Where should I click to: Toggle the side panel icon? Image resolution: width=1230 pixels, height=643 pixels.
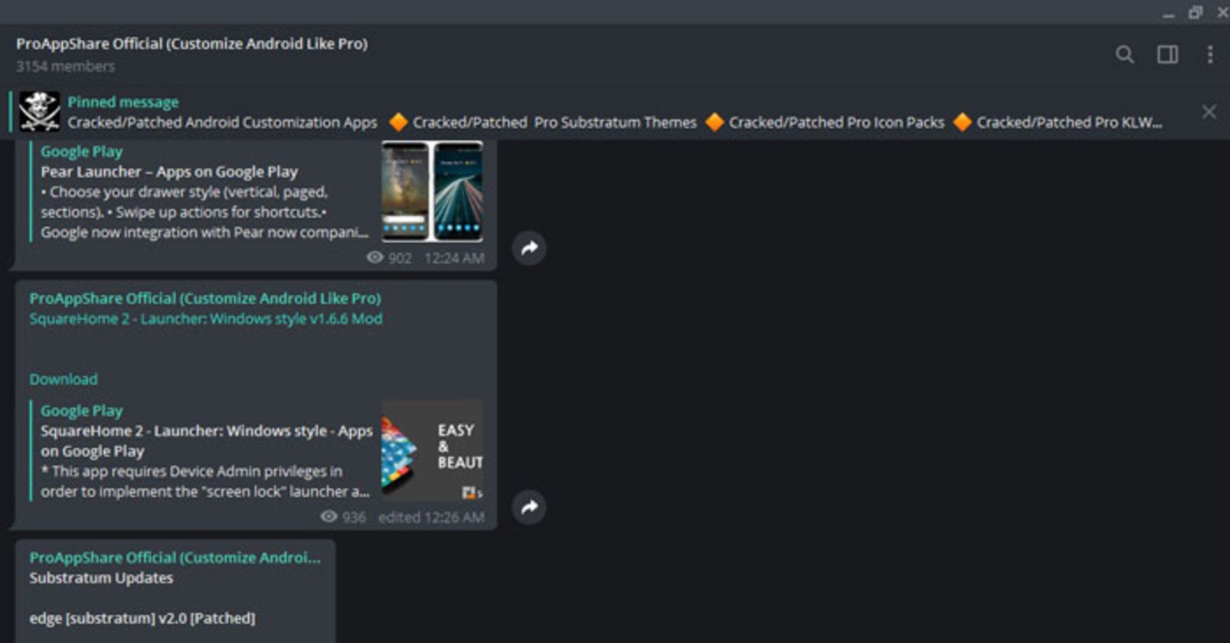pos(1167,54)
